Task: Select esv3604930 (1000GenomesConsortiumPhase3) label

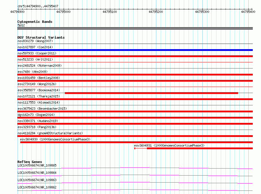Action: coord(55,139)
